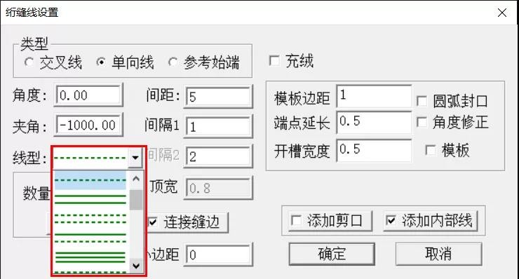Close the 绗缝线设置 dialog
The image size is (519, 279).
coord(502,13)
